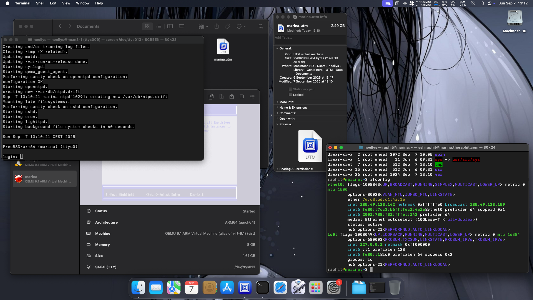Open Finder group-by dropdown
The image size is (533, 300).
click(203, 26)
